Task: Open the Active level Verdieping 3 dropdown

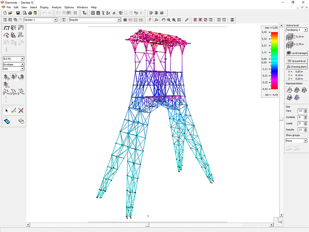Action: pos(305,30)
